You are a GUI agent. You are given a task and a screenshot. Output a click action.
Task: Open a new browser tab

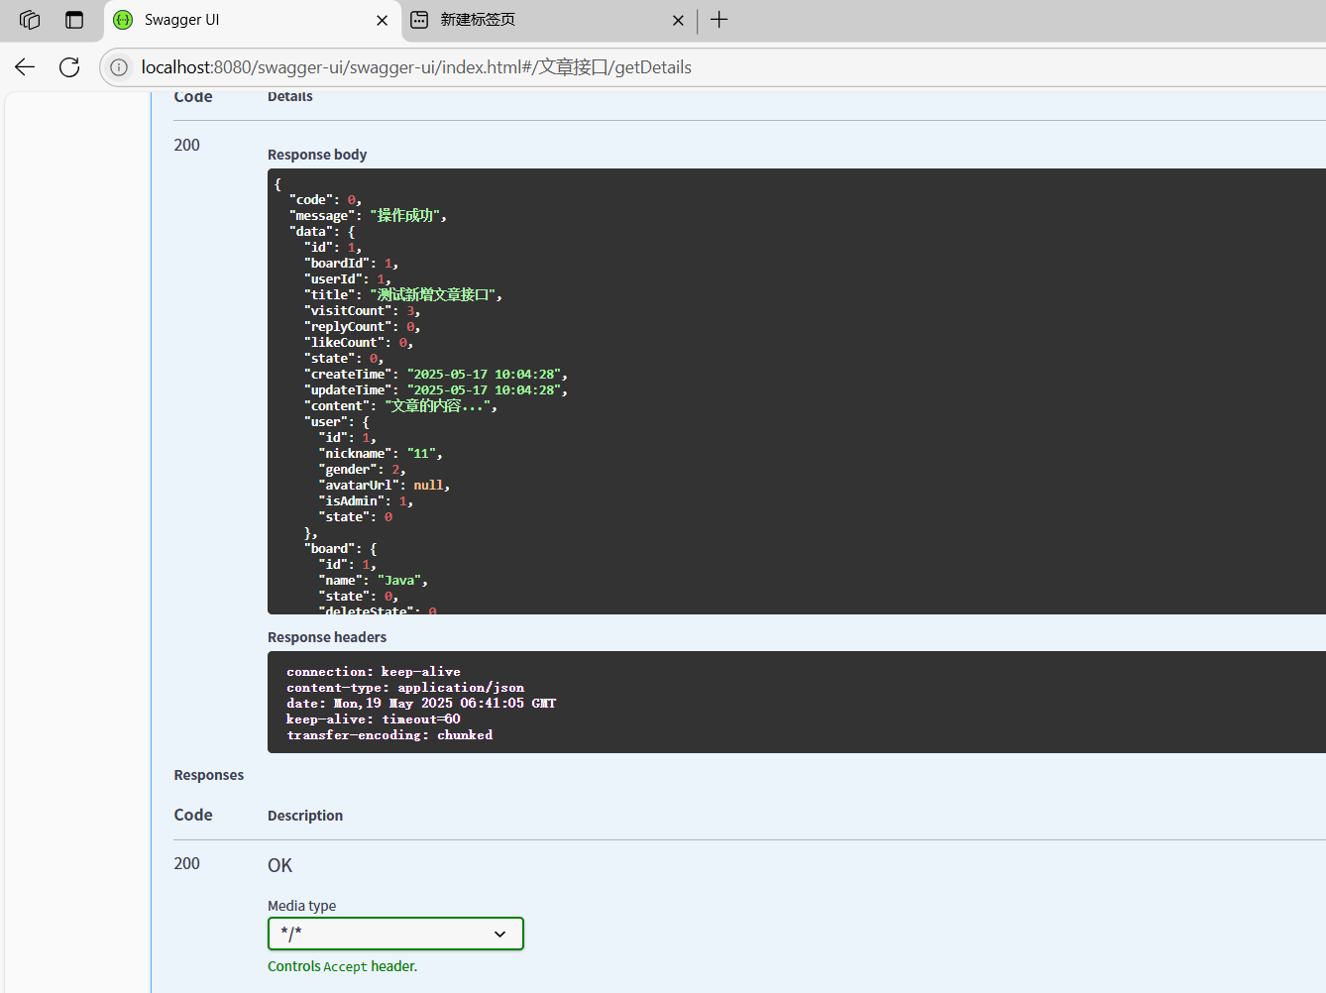tap(719, 20)
